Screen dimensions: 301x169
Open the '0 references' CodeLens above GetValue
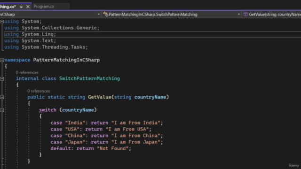coord(39,91)
